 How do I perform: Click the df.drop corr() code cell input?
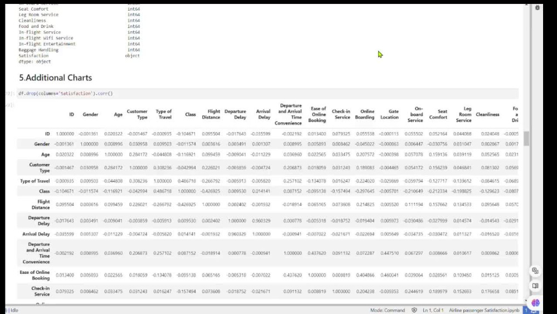pos(268,94)
